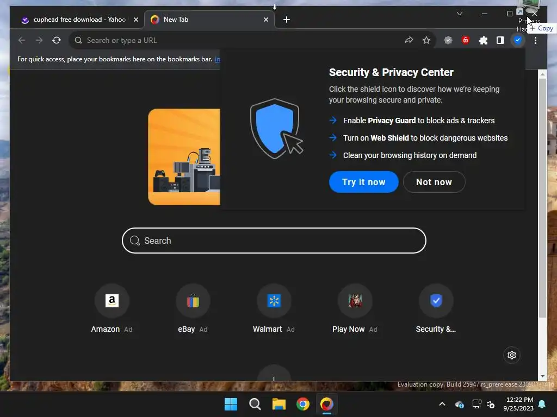
Task: Click the scrollbar down arrow
Action: pos(542,376)
